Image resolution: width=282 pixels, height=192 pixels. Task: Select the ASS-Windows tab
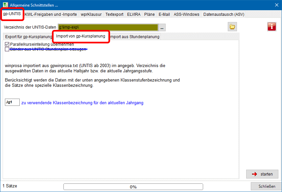(186, 14)
